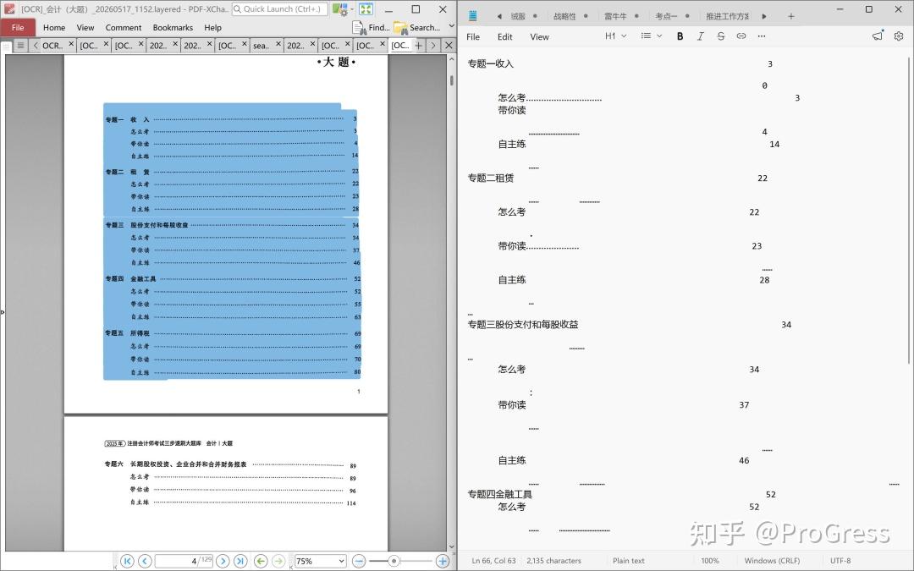Switch to the 'OCR..' first document tab

click(x=52, y=46)
